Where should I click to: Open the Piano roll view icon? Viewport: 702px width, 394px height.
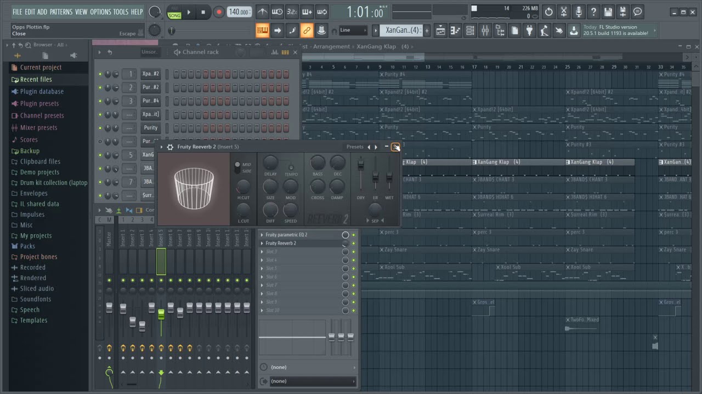[455, 31]
